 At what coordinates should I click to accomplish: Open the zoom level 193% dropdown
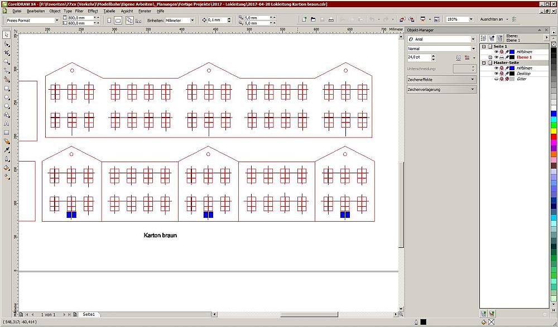(471, 19)
